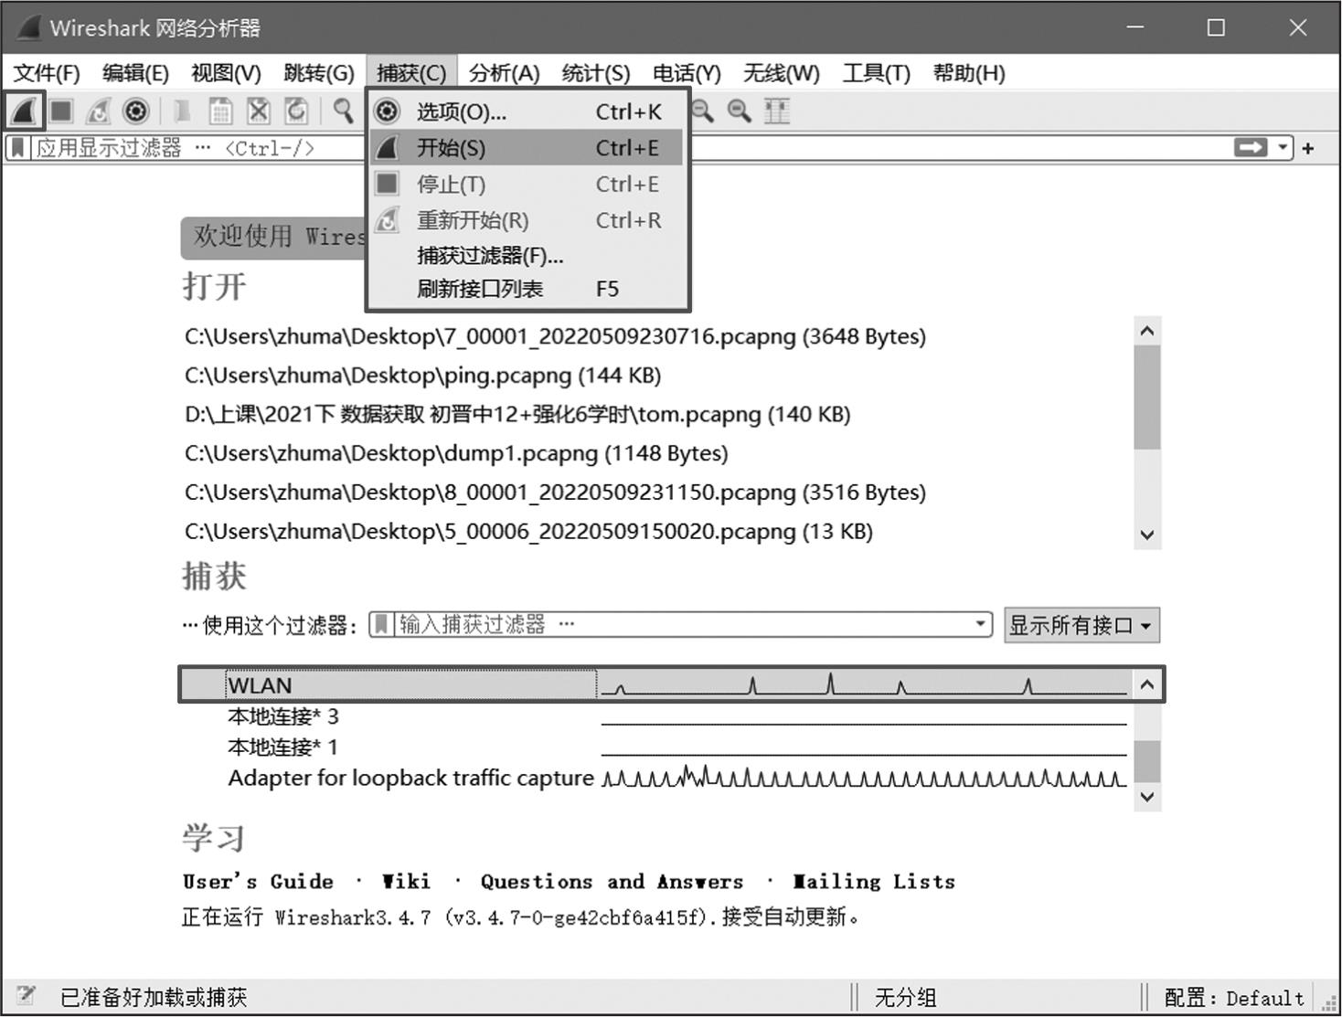Open the 文件(F) menu
Screen dimensions: 1342x1017
(x=47, y=73)
